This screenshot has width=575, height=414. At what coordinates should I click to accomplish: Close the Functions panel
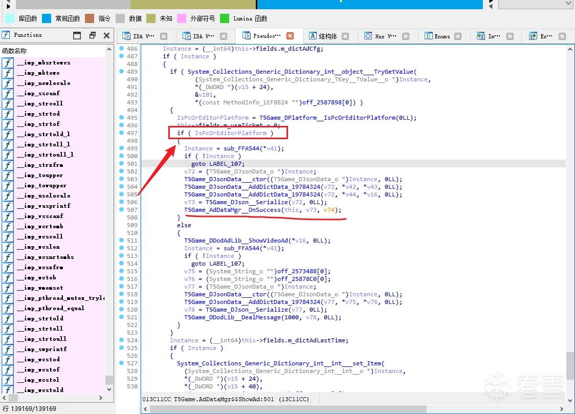[x=107, y=35]
